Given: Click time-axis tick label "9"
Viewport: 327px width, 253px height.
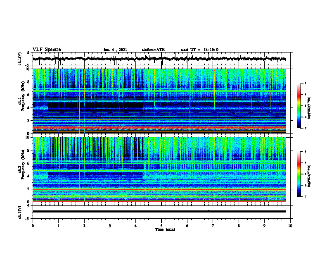Looking at the screenshot, I should click(x=264, y=226).
